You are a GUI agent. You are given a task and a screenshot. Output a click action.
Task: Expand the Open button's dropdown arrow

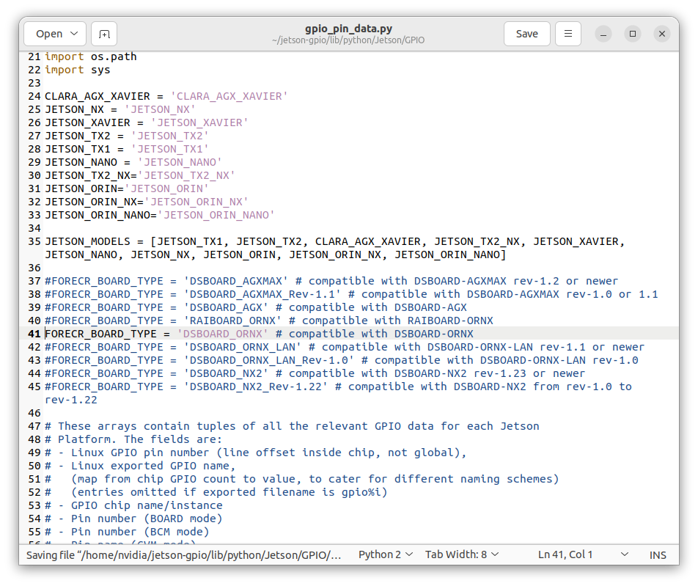[73, 33]
